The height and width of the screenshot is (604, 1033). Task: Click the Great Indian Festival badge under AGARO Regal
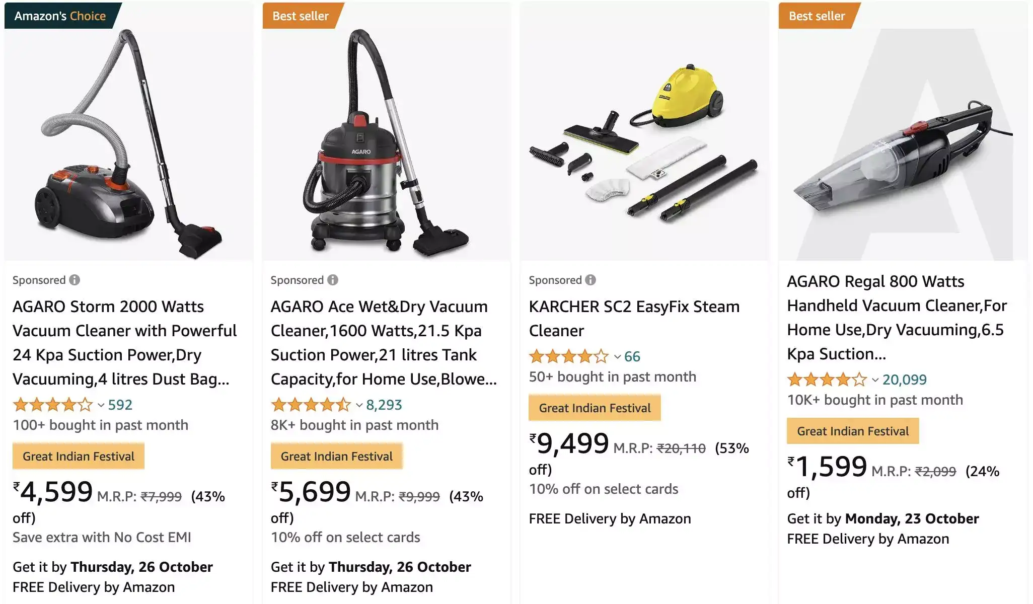[x=852, y=431]
